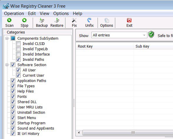Uncheck the Startup Program checkbox
173x139 pixels.
[x=13, y=123]
